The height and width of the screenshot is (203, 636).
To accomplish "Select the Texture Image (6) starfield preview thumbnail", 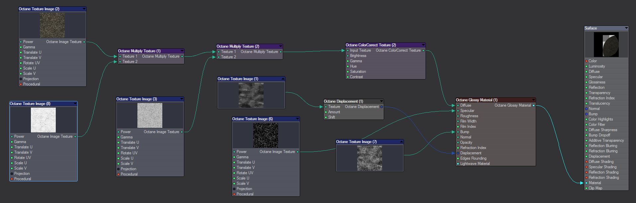I will pyautogui.click(x=266, y=135).
